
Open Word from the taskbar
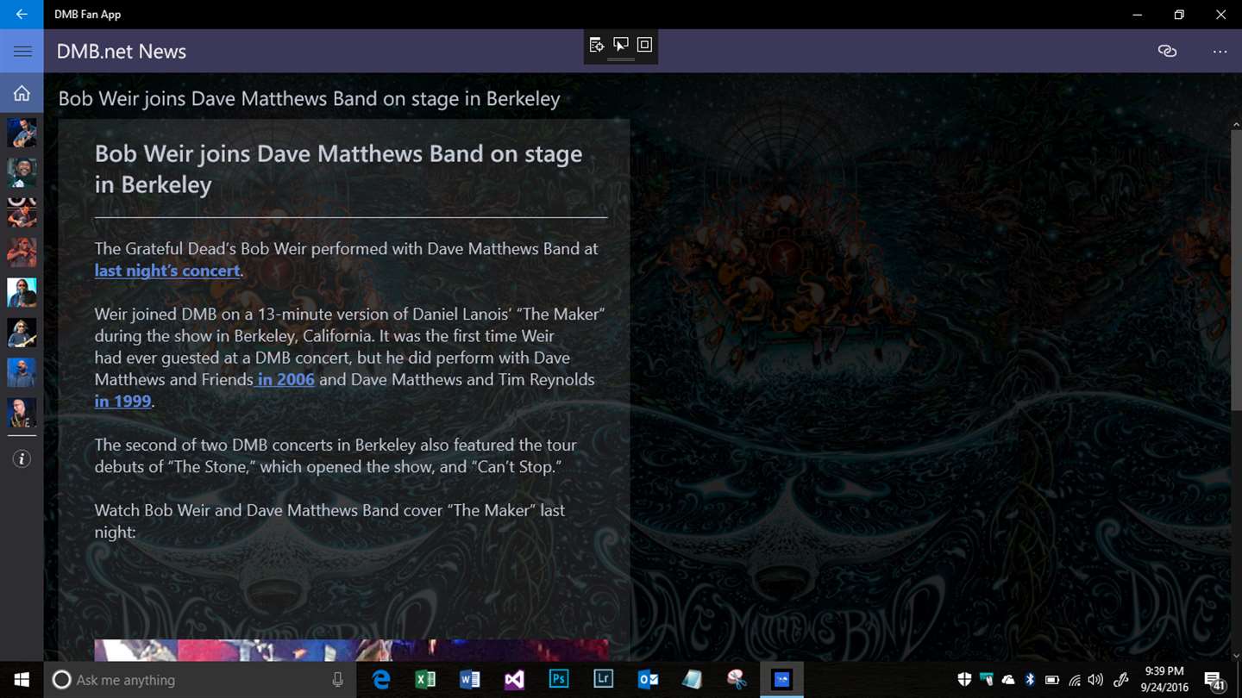(470, 680)
